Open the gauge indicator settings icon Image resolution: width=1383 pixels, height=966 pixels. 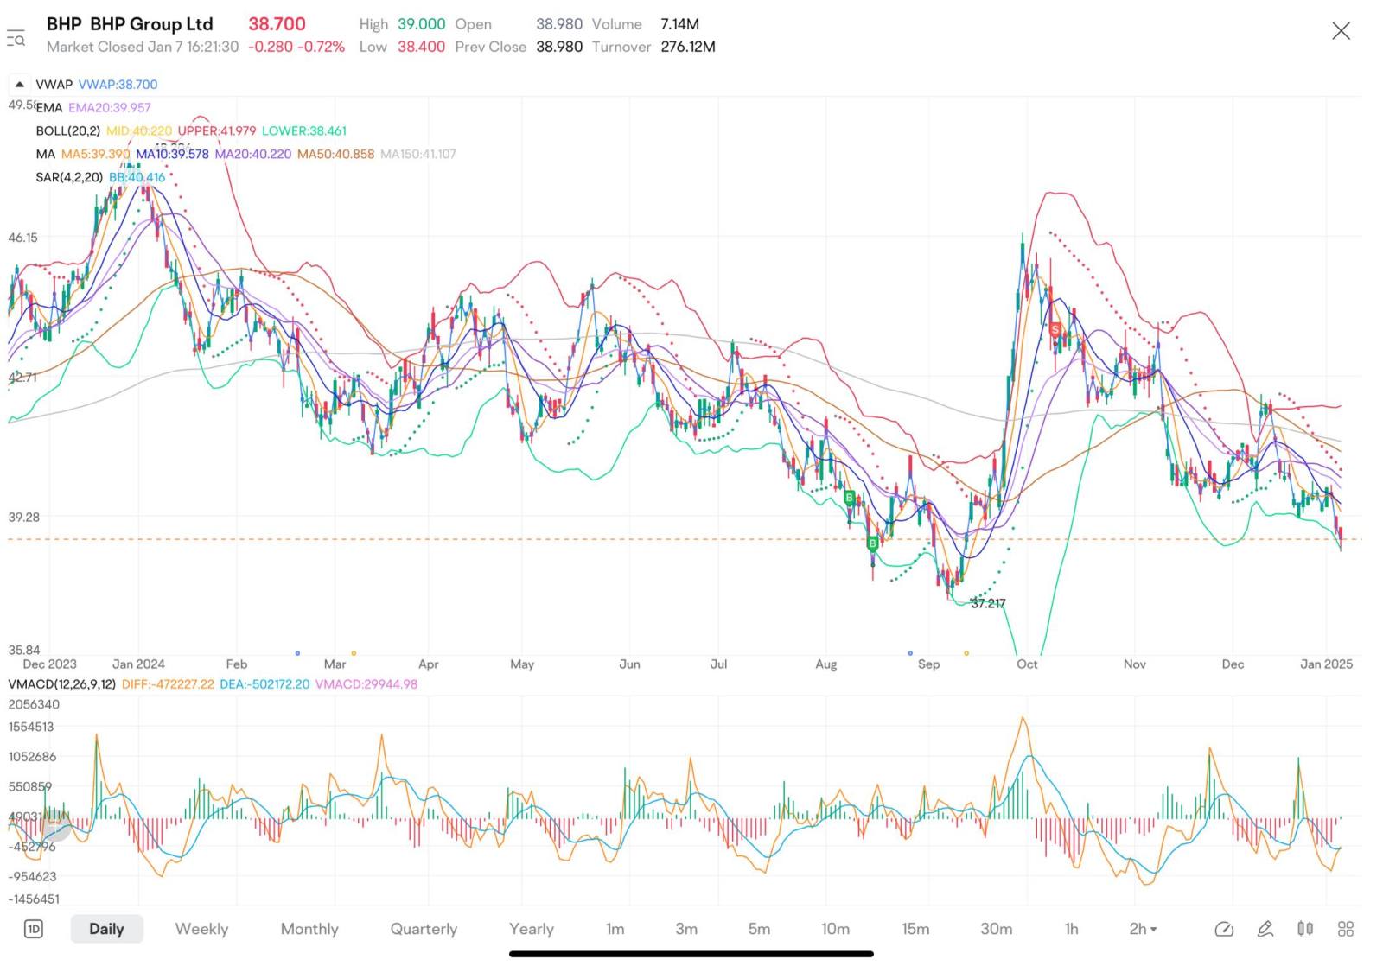pos(1223,929)
